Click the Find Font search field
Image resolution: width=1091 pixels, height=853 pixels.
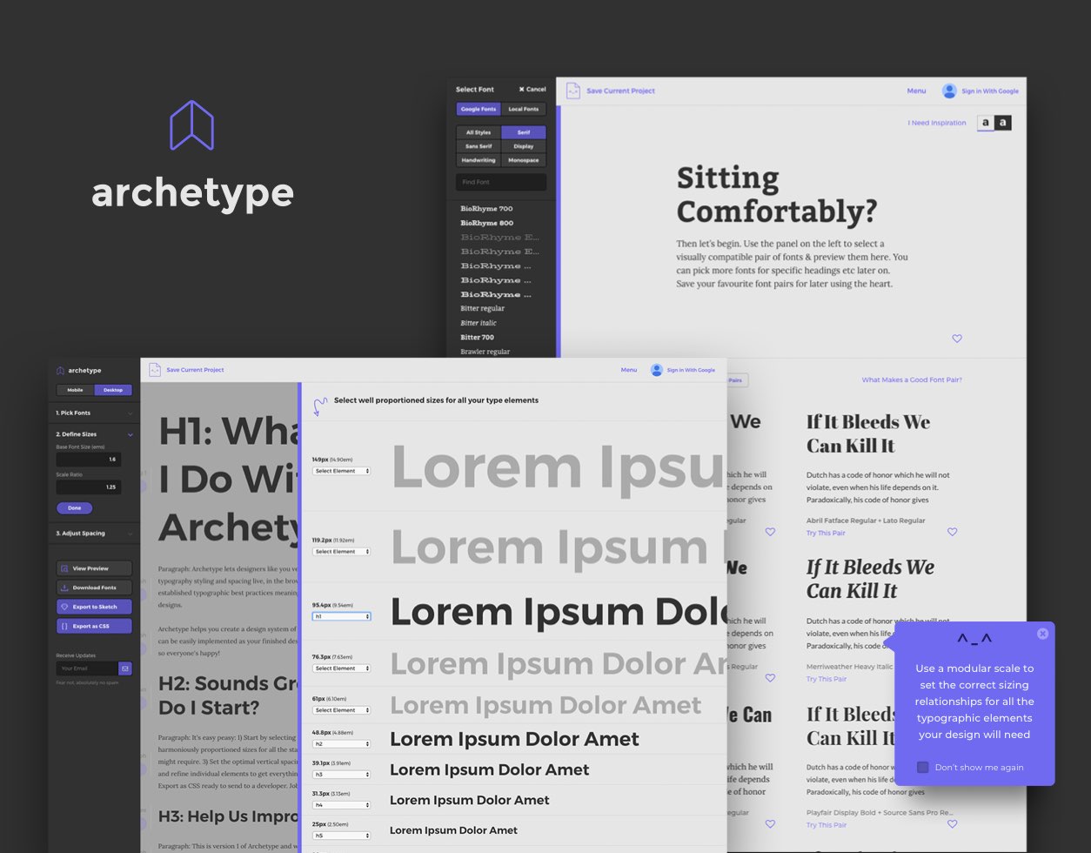coord(500,182)
